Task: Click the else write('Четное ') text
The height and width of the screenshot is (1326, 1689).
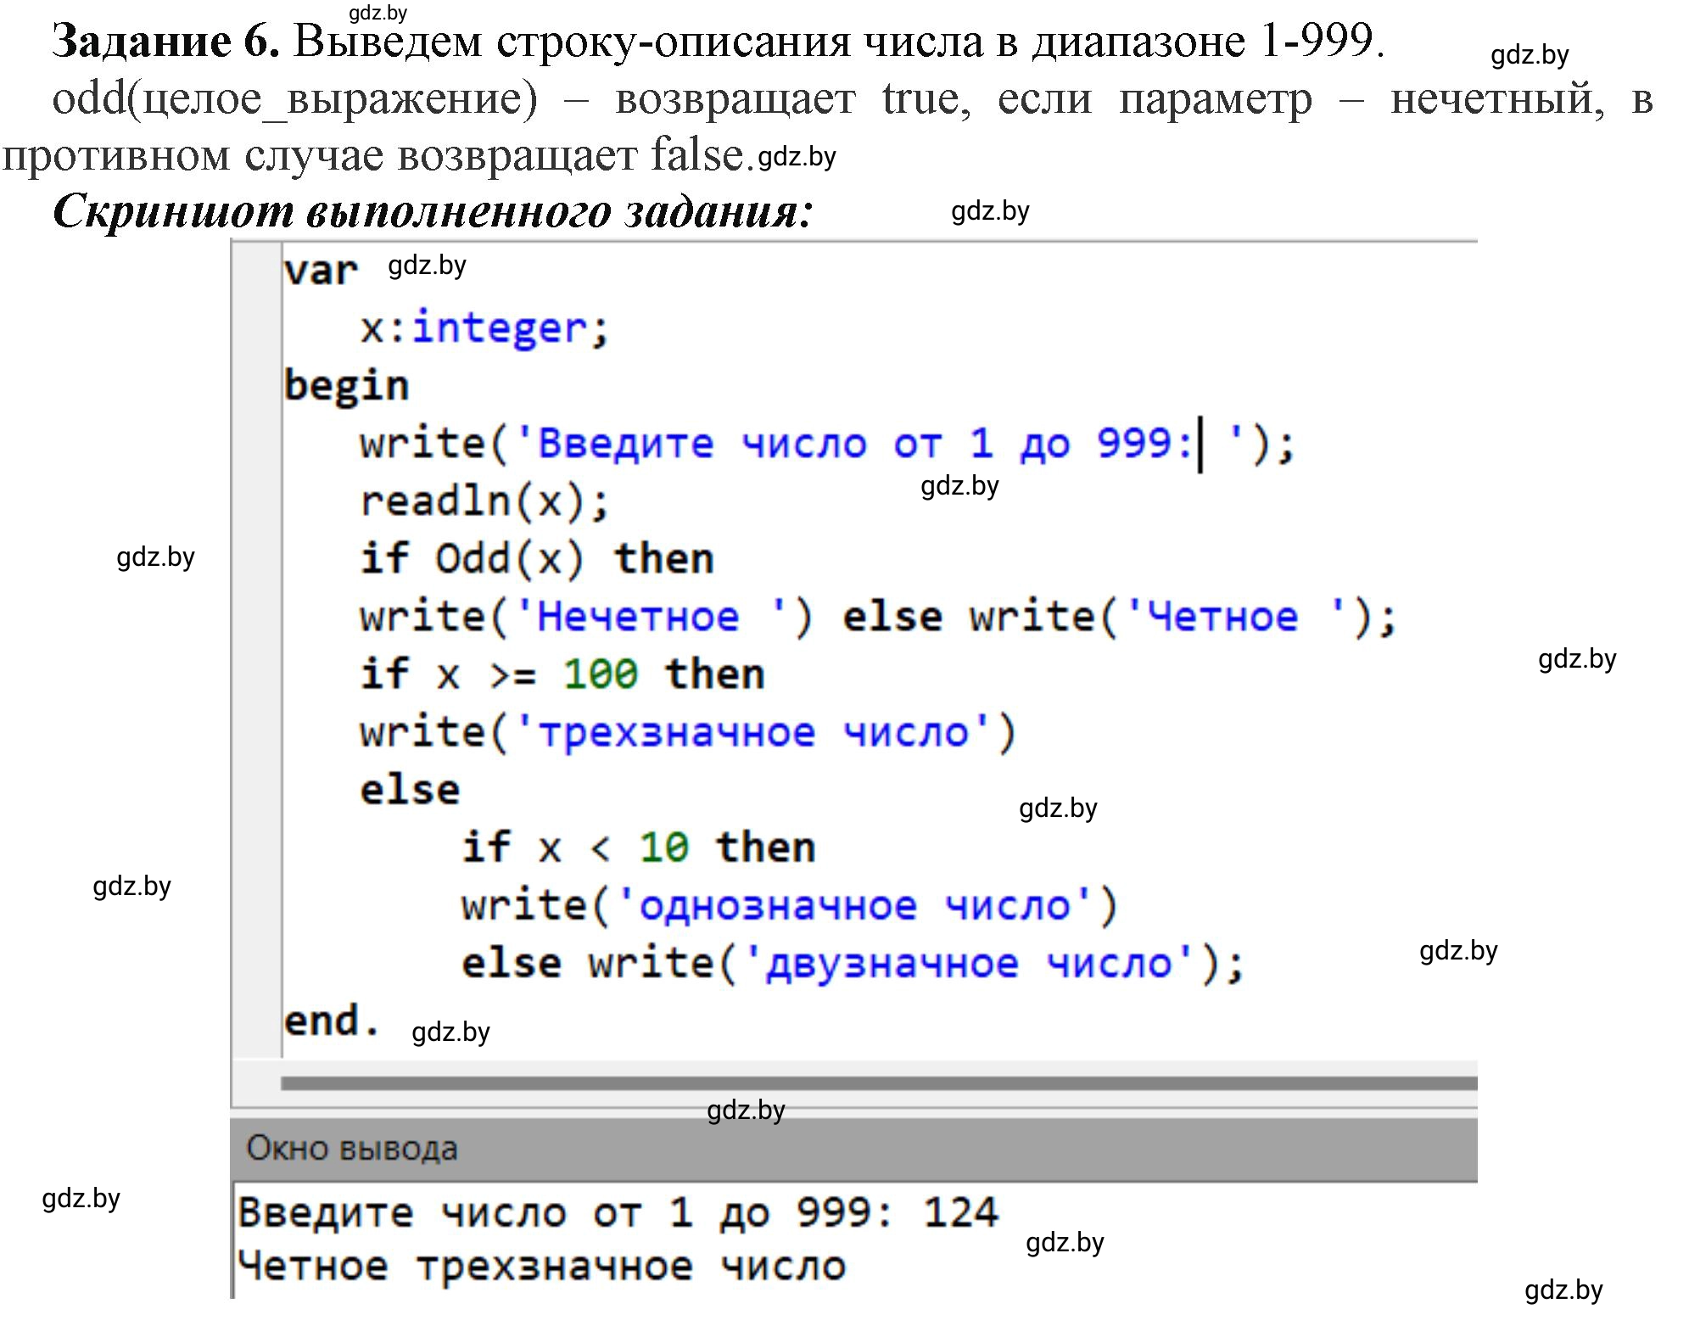Action: click(x=1119, y=617)
